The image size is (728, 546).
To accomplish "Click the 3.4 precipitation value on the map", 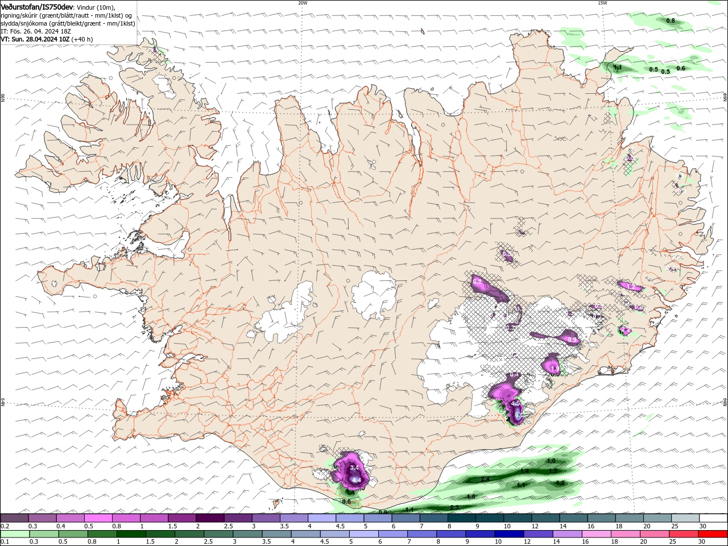I will (x=354, y=468).
